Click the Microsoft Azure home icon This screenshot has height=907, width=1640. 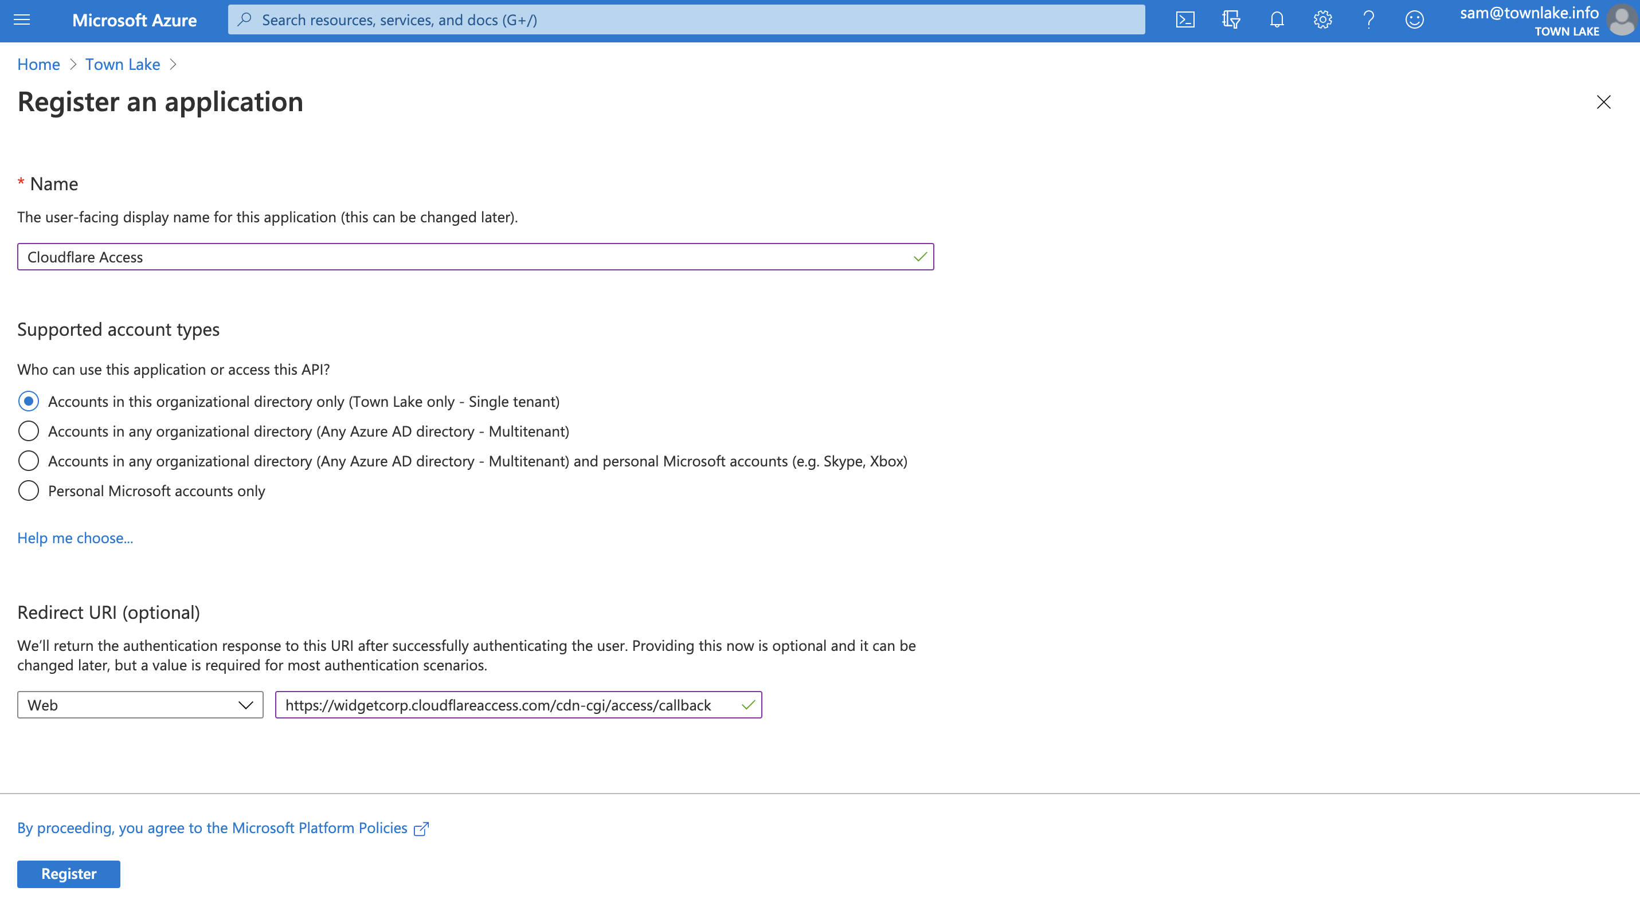click(133, 20)
